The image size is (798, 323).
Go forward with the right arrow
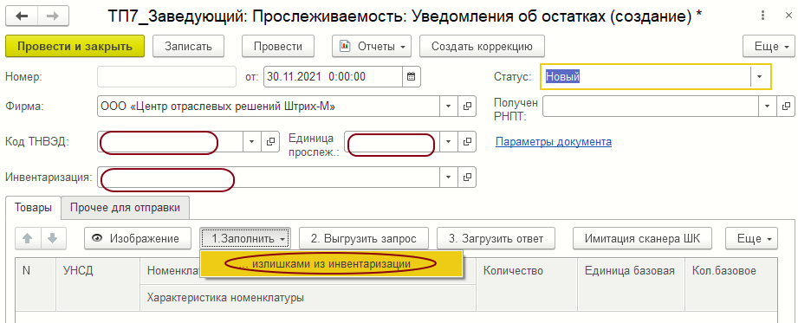coord(54,16)
